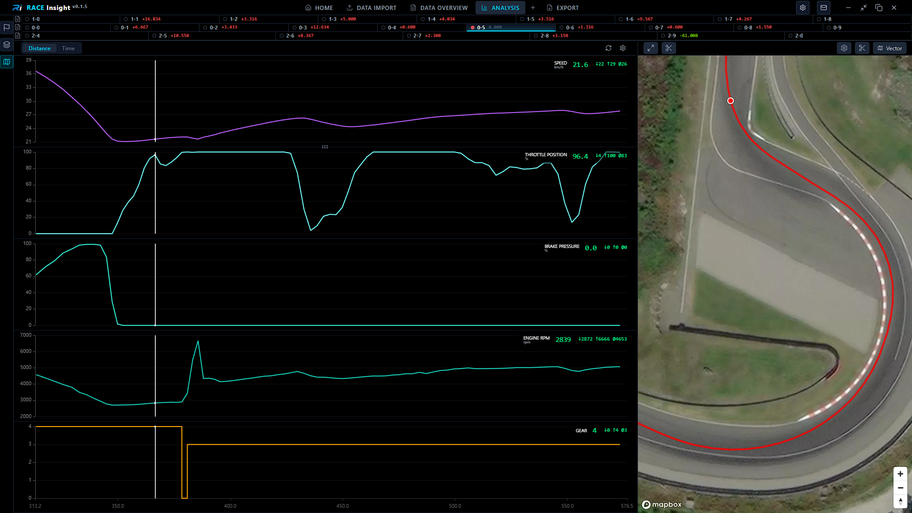The image size is (912, 513).
Task: Open the Vector map style selector
Action: pos(890,48)
